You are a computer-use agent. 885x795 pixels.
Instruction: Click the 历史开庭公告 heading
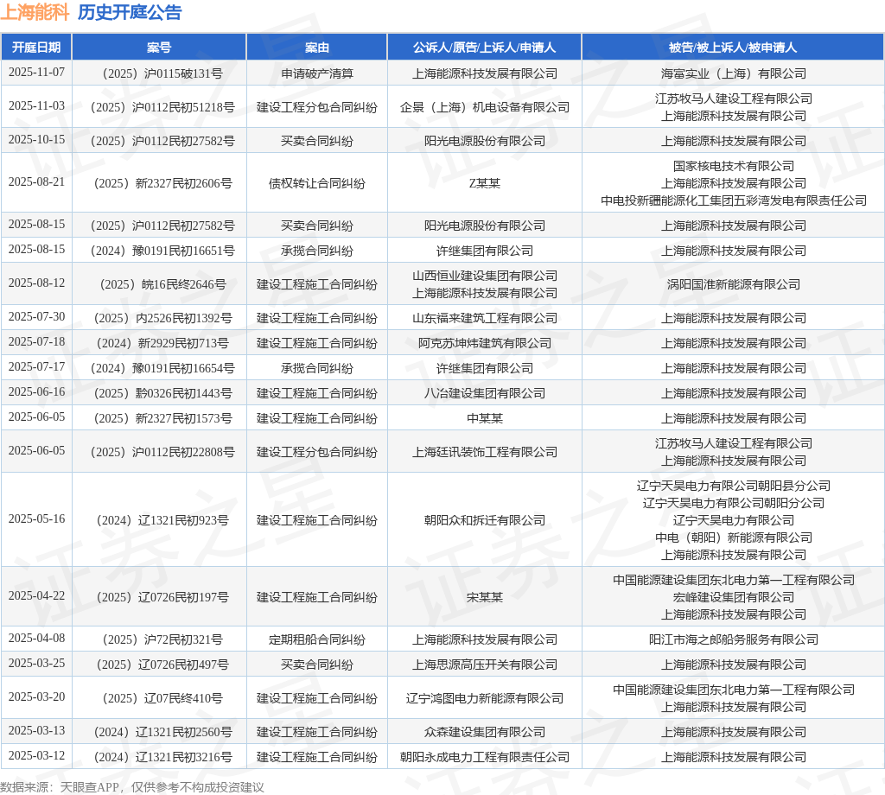tap(130, 12)
